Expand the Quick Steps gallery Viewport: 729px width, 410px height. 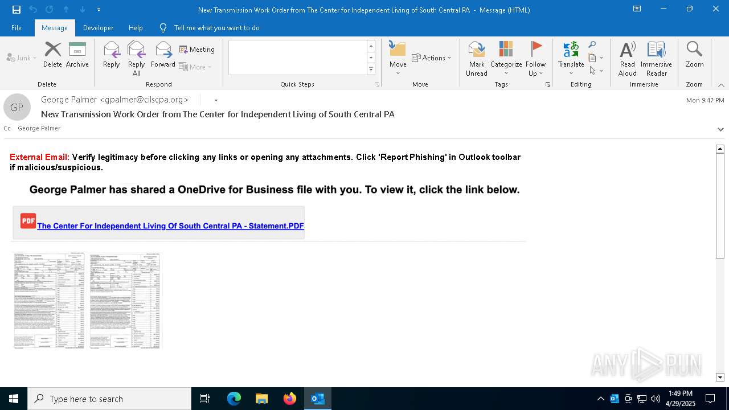click(371, 69)
